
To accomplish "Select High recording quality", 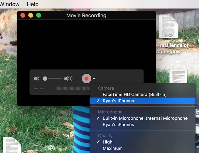I will [107, 142].
